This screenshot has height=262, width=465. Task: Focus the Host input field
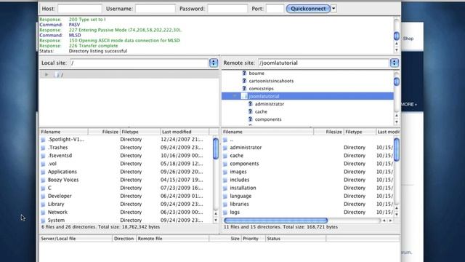pyautogui.click(x=80, y=9)
